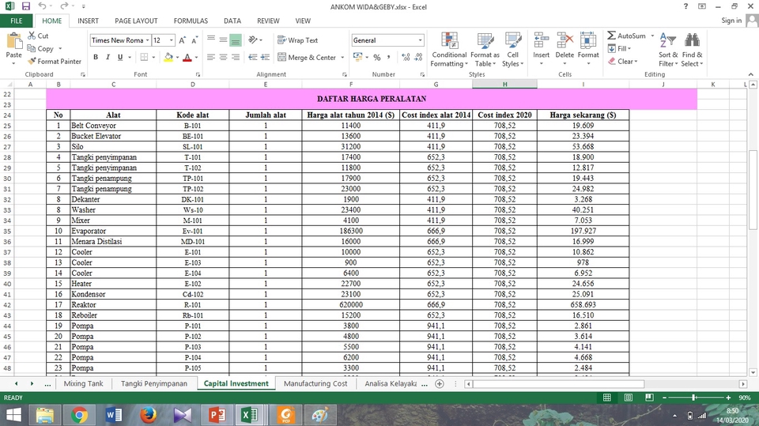Viewport: 759px width, 426px height.
Task: Open Sort & Filter menu
Action: pyautogui.click(x=668, y=49)
